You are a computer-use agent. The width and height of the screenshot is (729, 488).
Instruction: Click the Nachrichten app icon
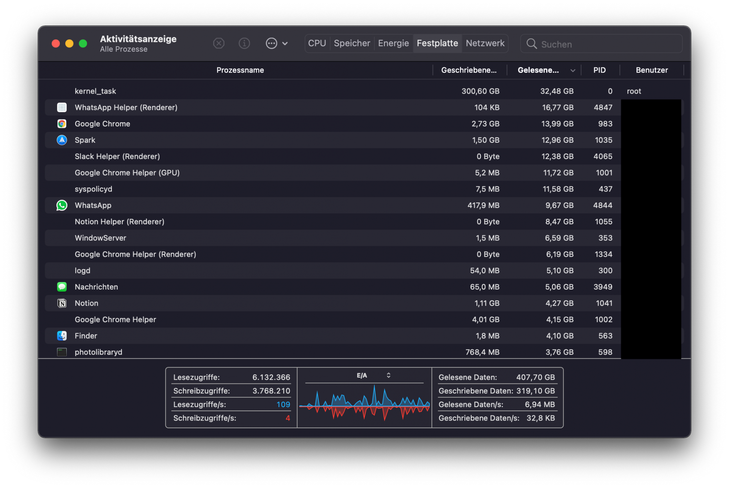62,287
